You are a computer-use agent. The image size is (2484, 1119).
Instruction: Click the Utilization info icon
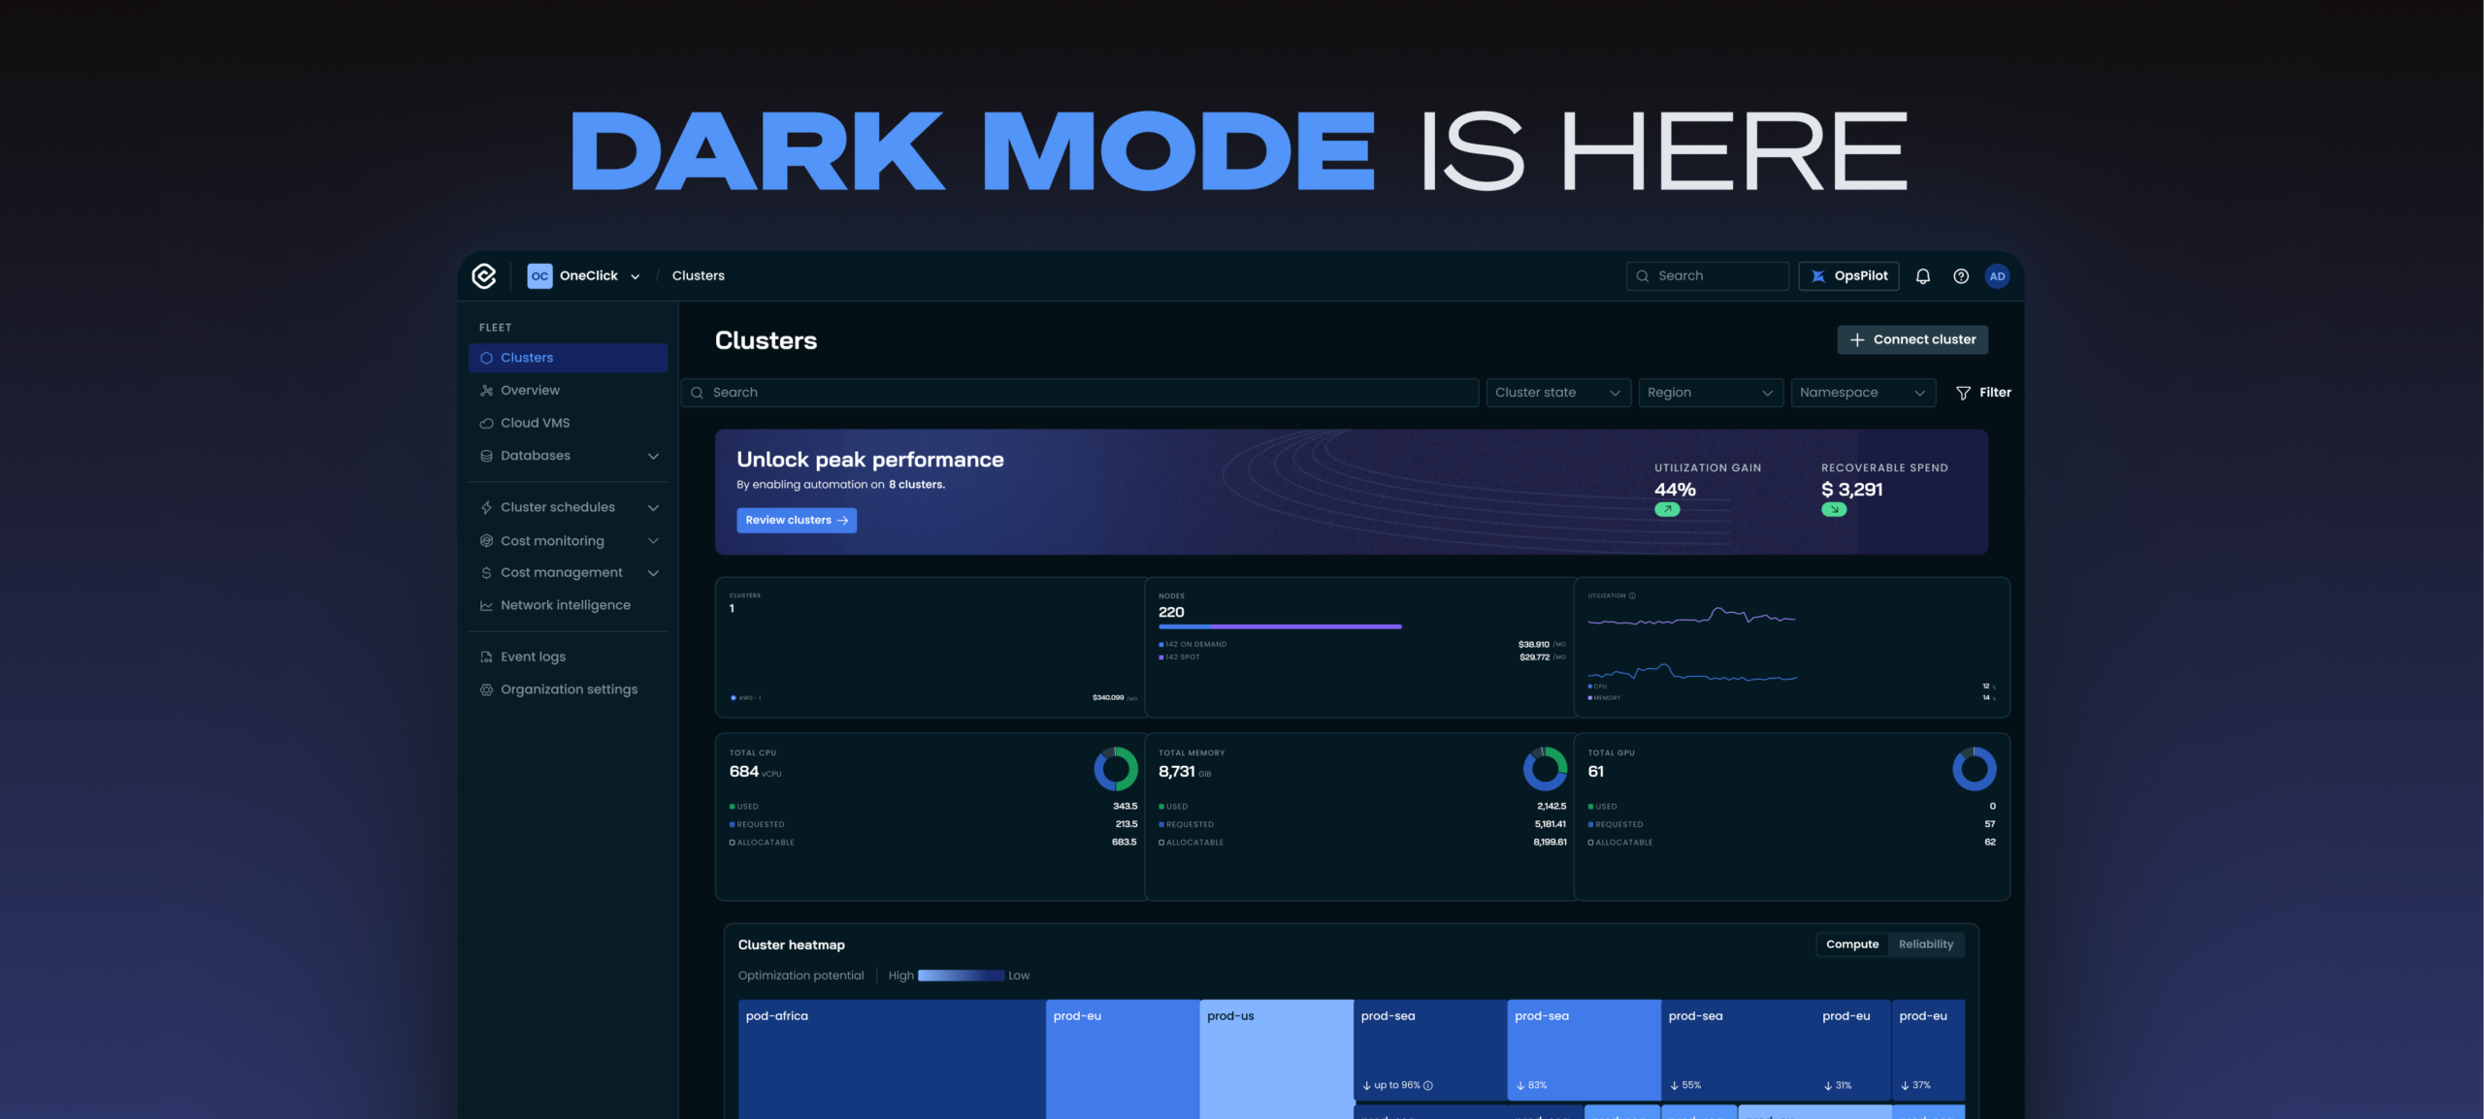click(x=1632, y=595)
